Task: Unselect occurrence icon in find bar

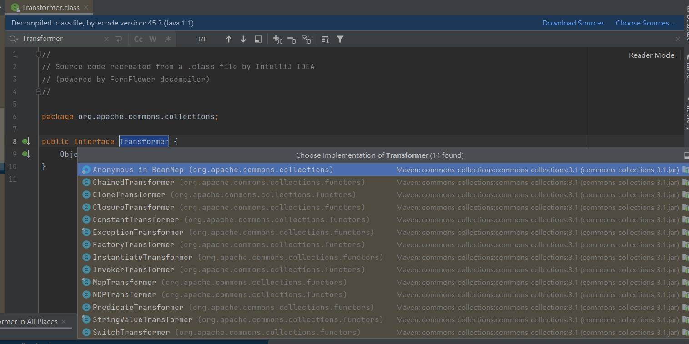Action: click(292, 40)
